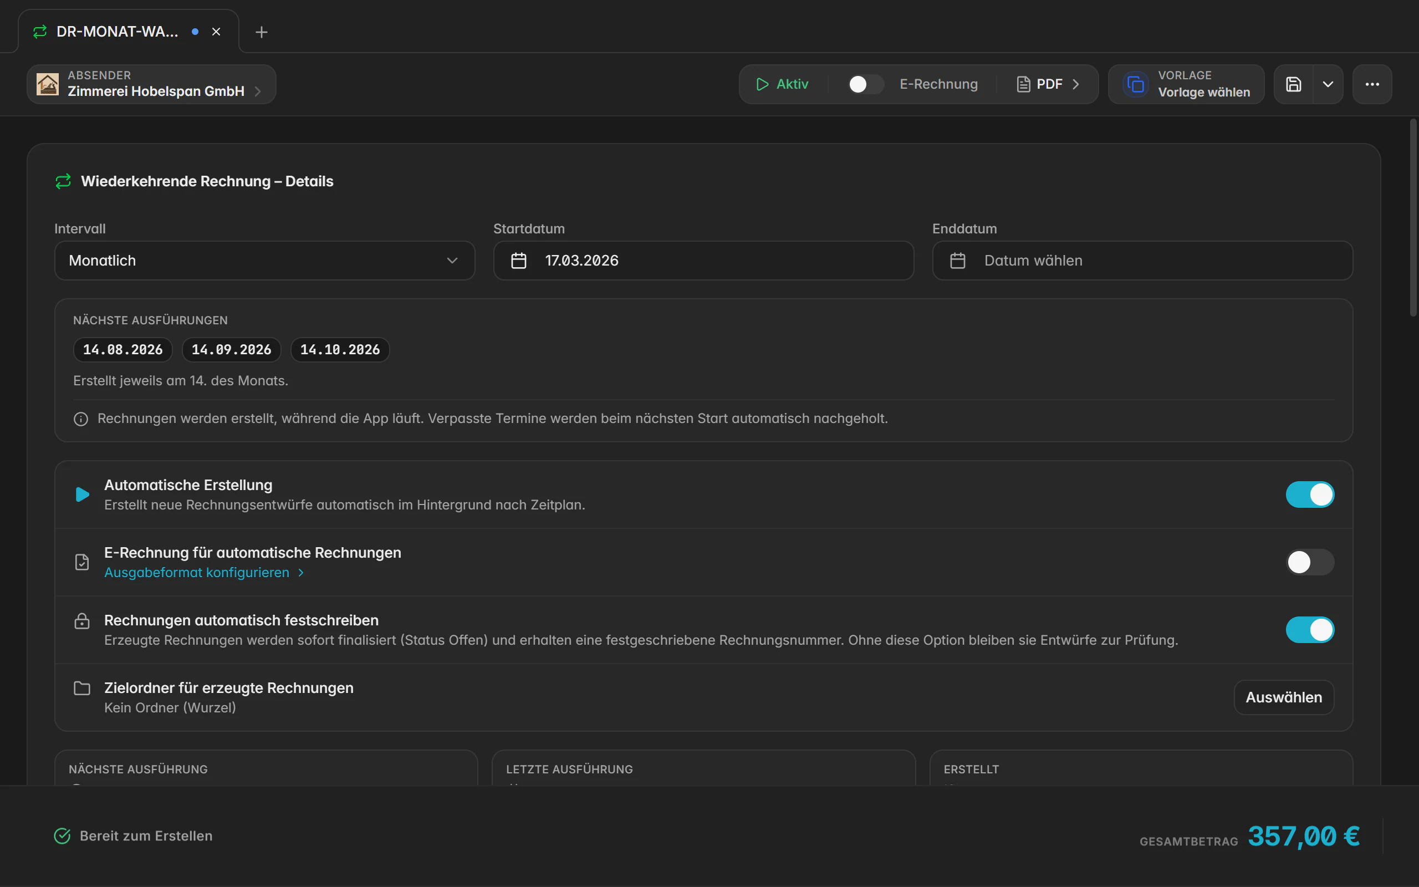Click the Enddatum field Datum wählen
1419x887 pixels.
1142,261
